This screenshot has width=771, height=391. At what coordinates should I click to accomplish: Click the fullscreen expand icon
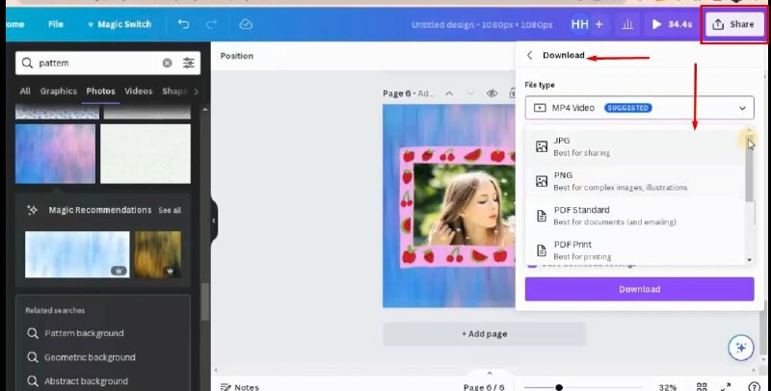click(726, 387)
